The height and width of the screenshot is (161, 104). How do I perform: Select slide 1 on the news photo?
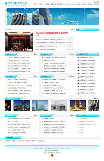click(x=24, y=50)
